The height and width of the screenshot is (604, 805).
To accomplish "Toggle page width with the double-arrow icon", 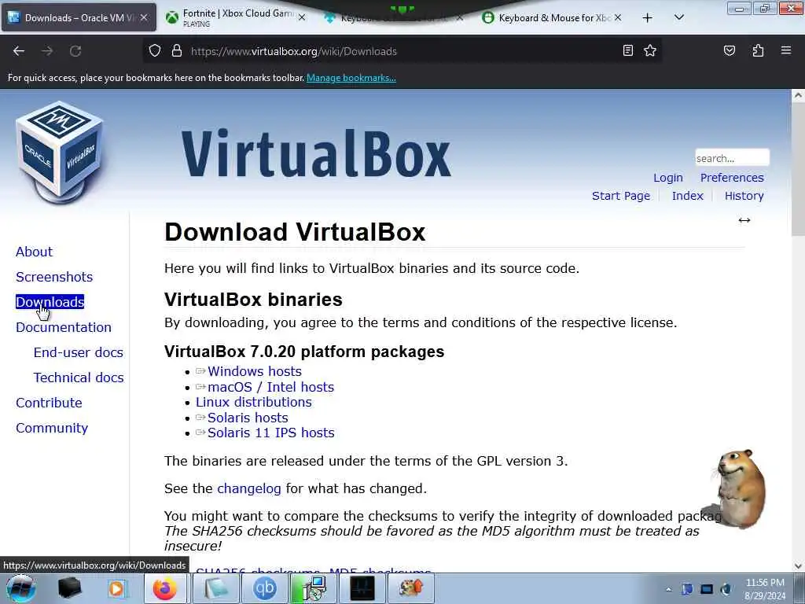I will click(744, 220).
